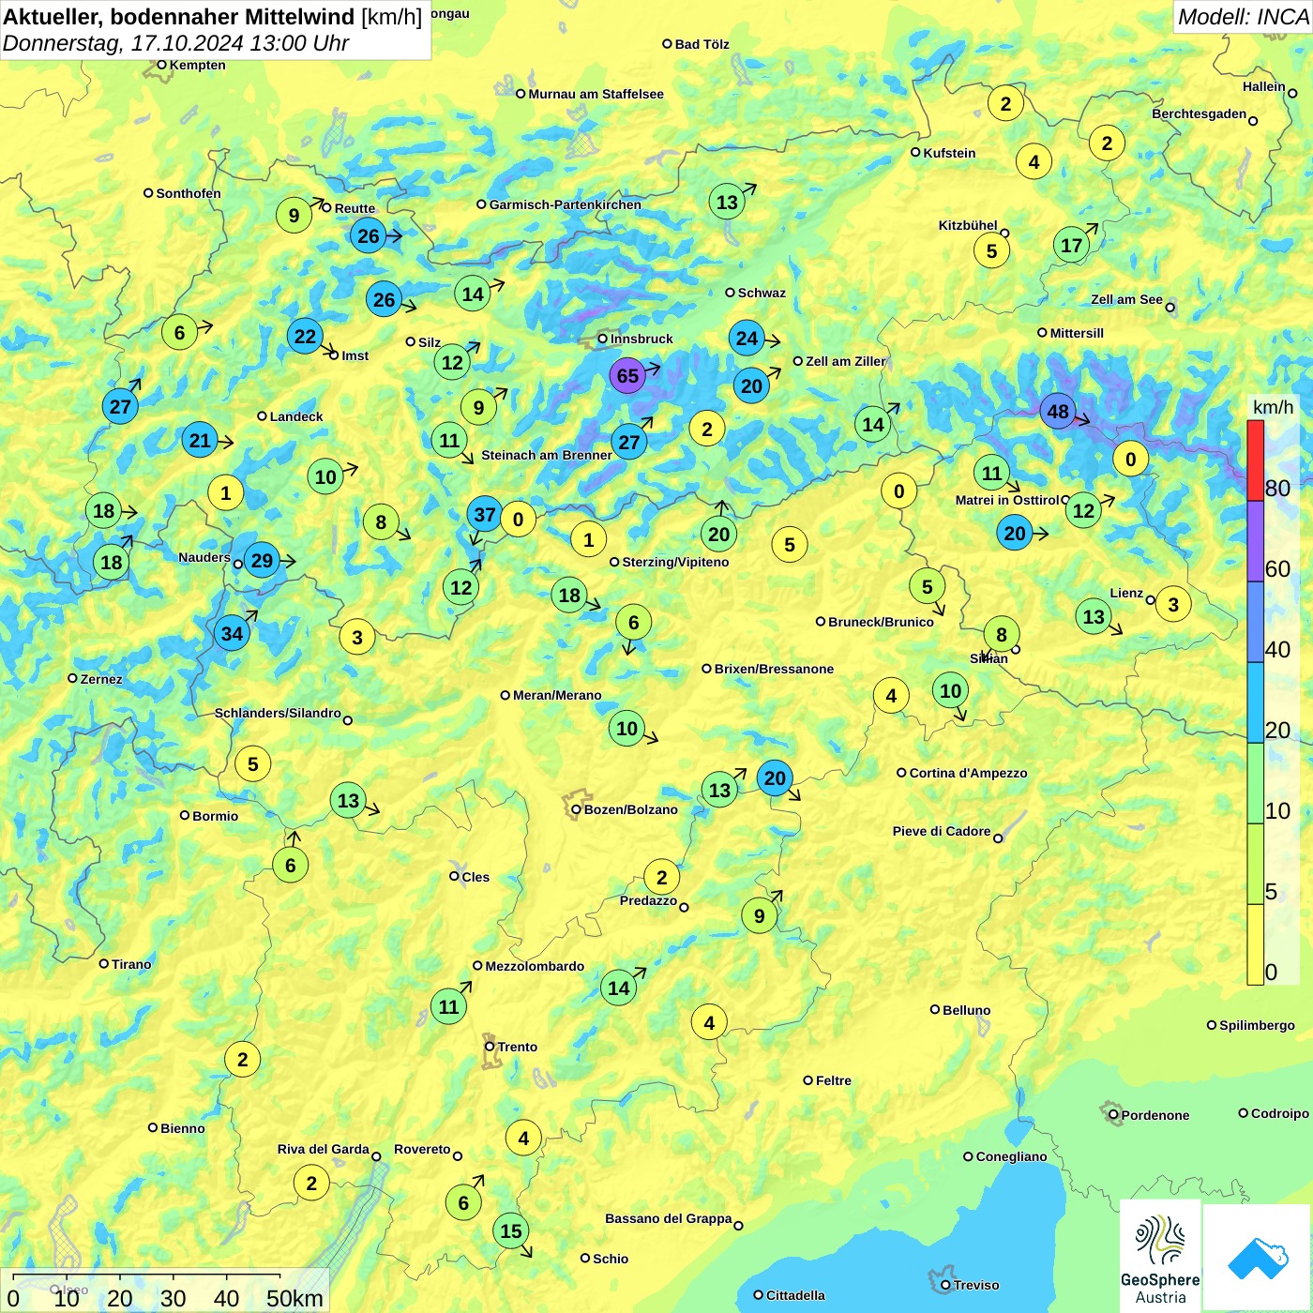Click the Kempten city label

[x=197, y=65]
